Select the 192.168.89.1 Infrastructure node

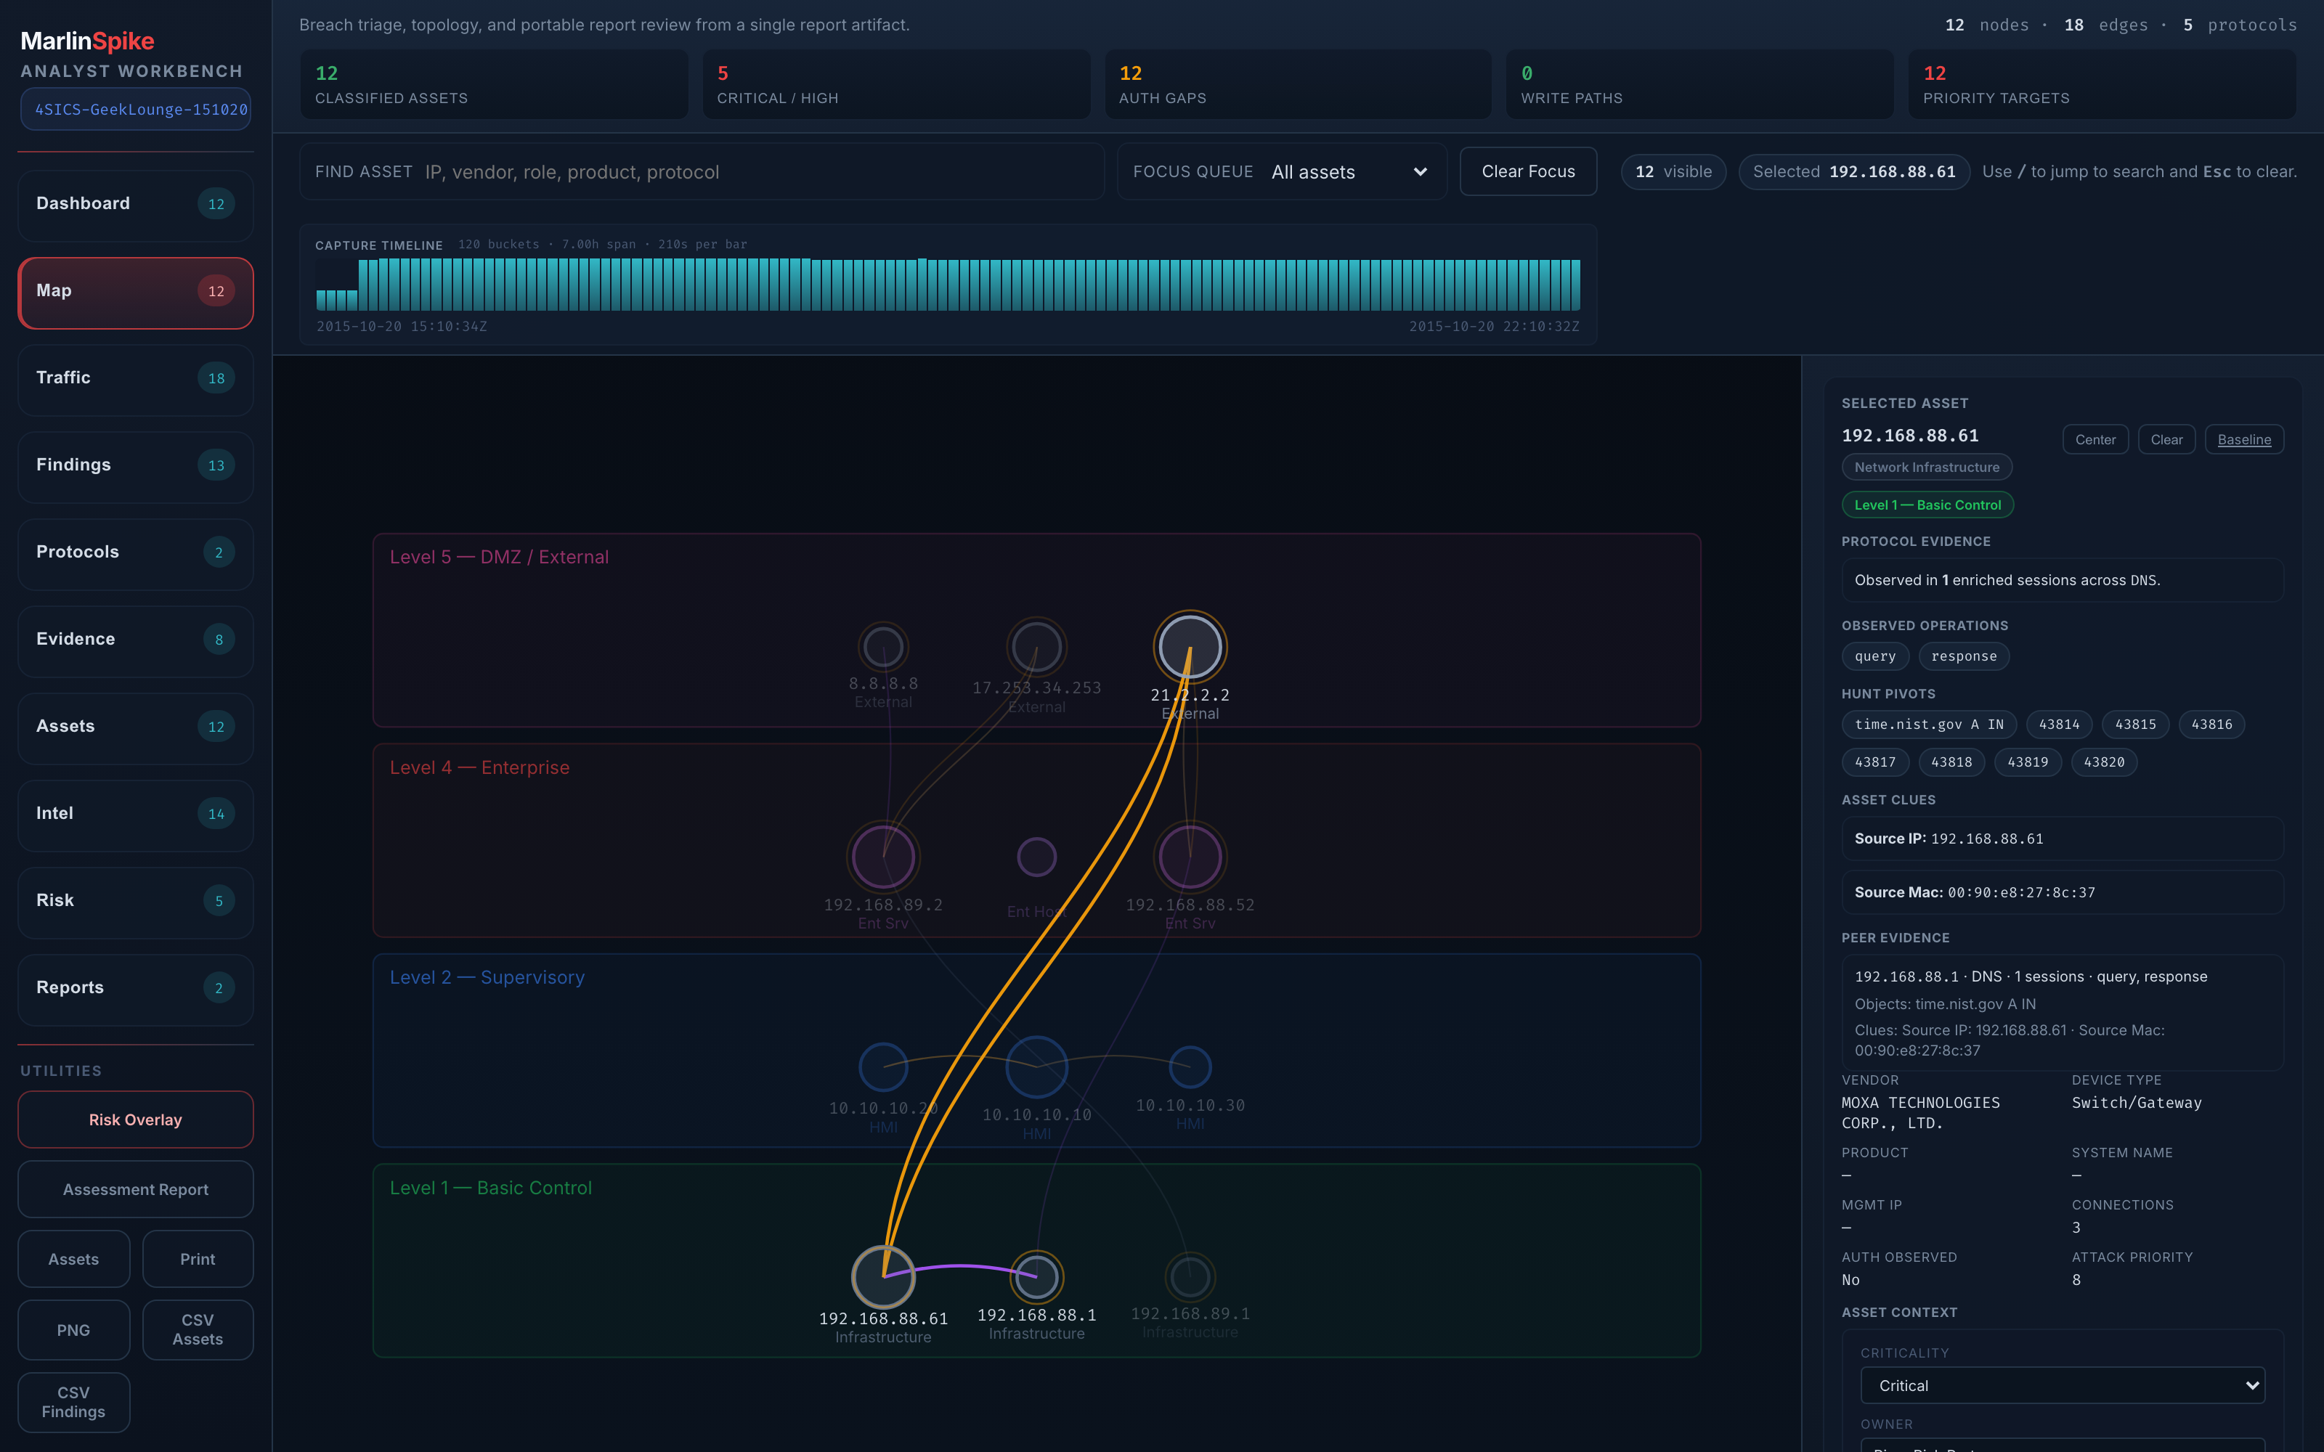point(1190,1277)
